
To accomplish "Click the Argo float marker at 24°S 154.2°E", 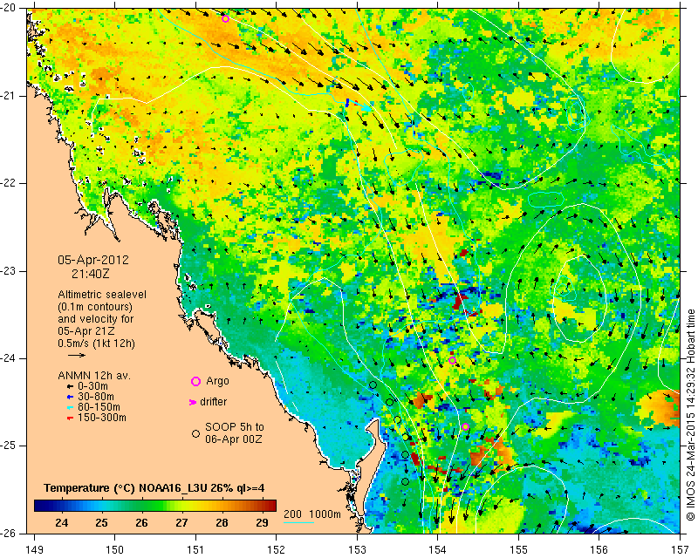I will [x=452, y=360].
